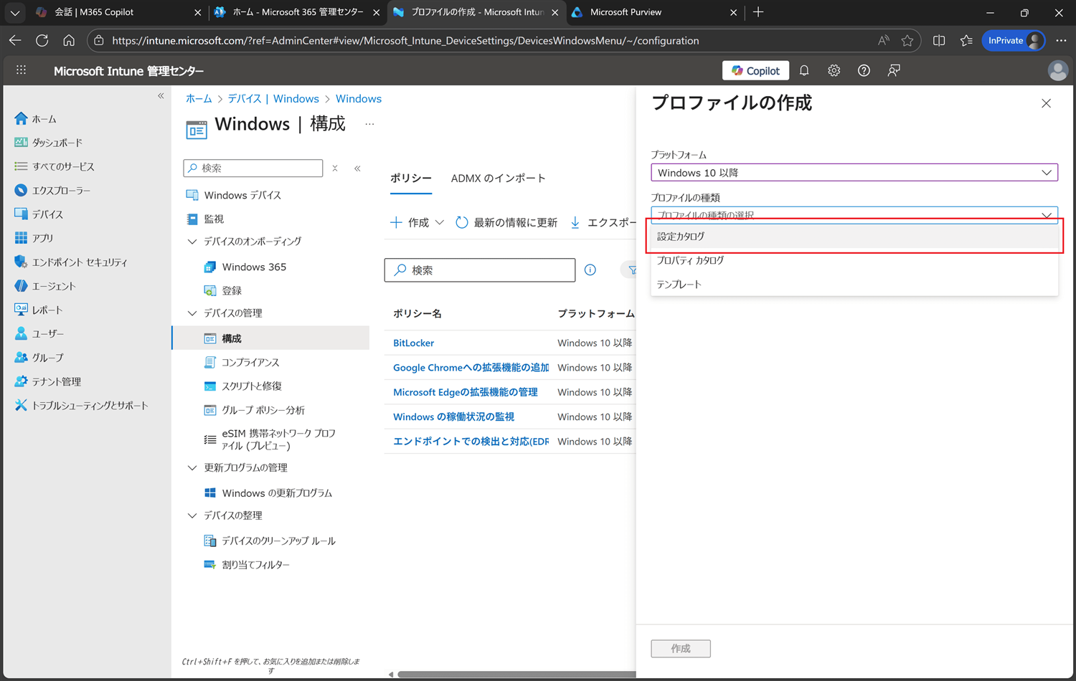Open the エンドポイントでの検出と対応 policy
1076x681 pixels.
click(x=471, y=441)
